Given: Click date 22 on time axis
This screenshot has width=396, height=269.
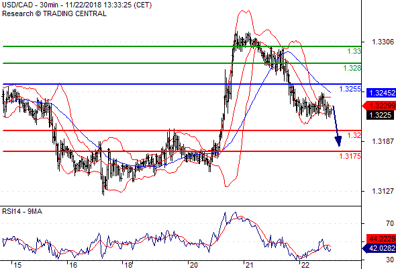Looking at the screenshot, I should point(305,265).
